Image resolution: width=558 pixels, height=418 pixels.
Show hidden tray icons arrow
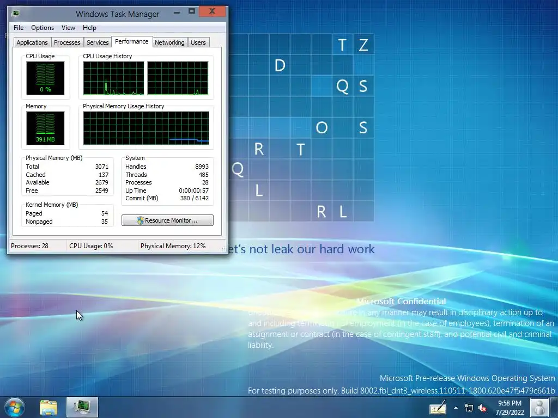coord(456,408)
